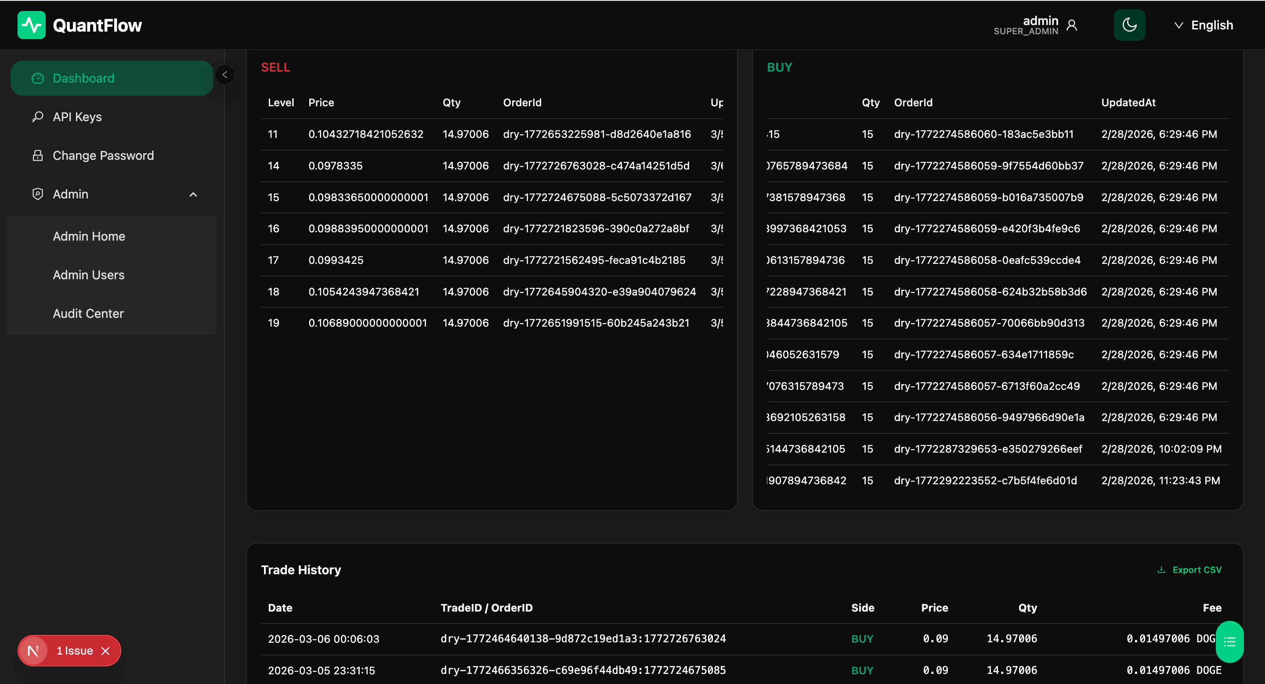Click the QuantFlow logo icon

(x=32, y=25)
